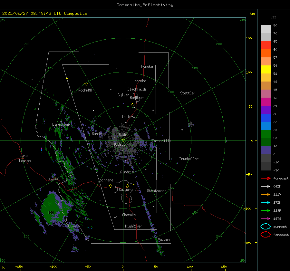Viewport: 290px width, 271px height.
Task: Click the -150 tick on bottom axis
Action: coord(19,266)
